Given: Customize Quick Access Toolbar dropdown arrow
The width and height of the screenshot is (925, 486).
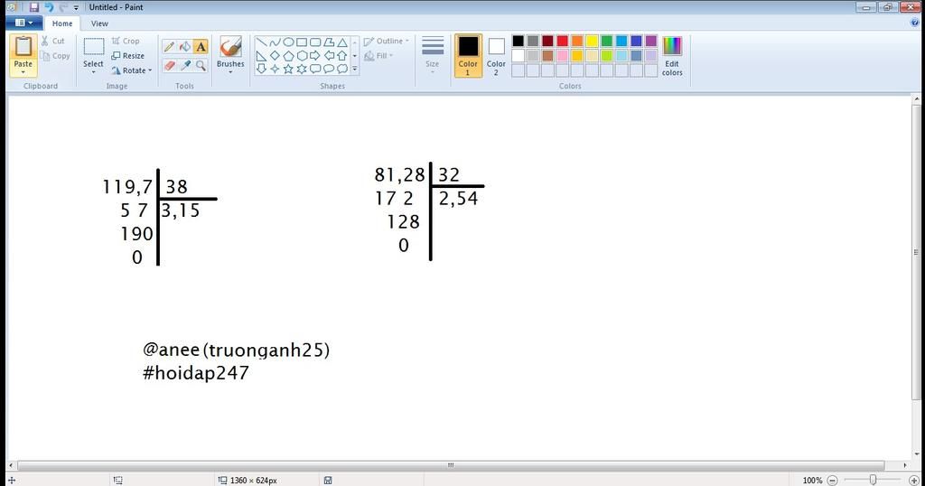Looking at the screenshot, I should 76,7.
